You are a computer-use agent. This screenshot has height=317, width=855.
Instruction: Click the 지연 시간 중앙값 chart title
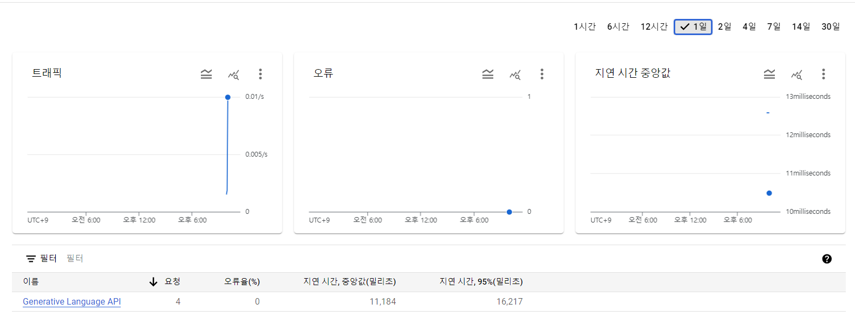633,73
